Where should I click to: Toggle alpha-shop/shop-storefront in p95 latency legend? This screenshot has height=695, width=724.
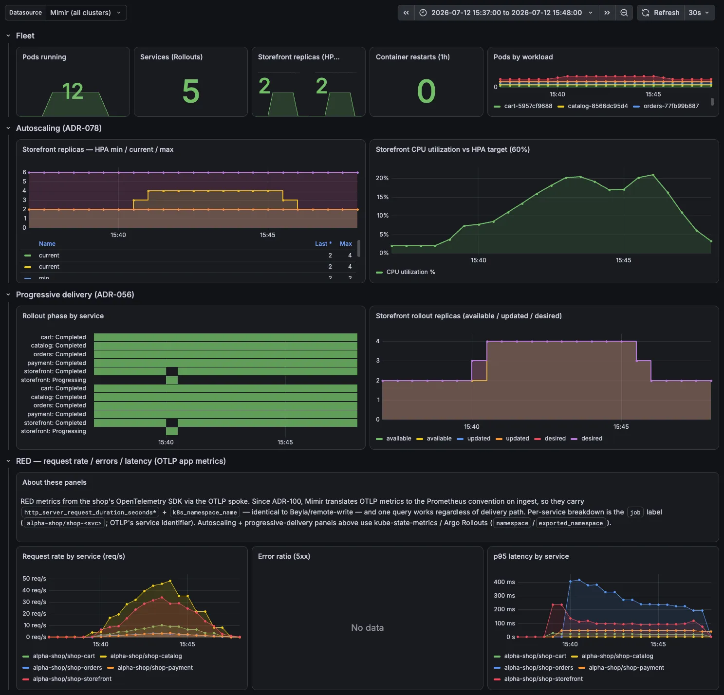(543, 679)
